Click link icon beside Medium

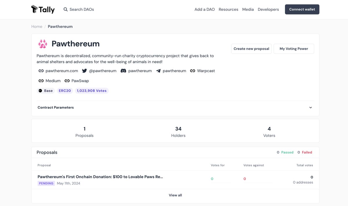click(x=41, y=81)
